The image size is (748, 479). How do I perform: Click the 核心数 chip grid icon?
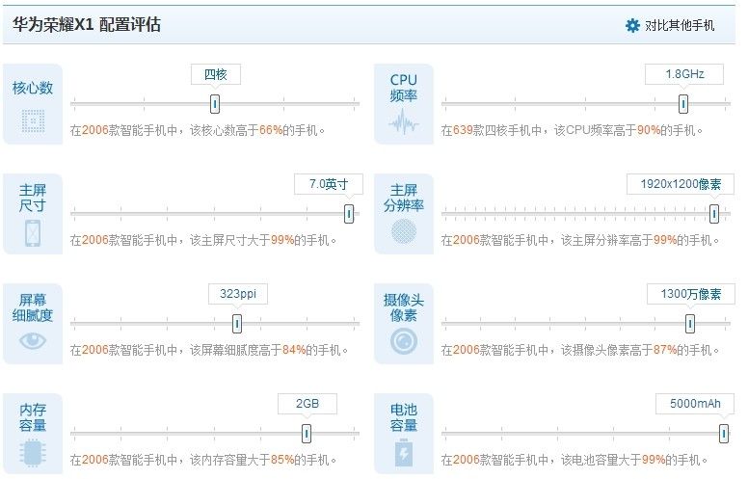pos(33,120)
